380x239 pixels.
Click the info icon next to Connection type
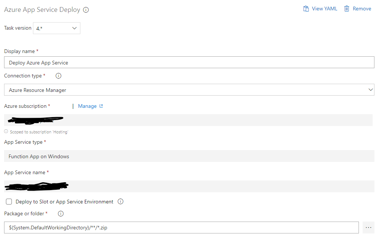(58, 76)
